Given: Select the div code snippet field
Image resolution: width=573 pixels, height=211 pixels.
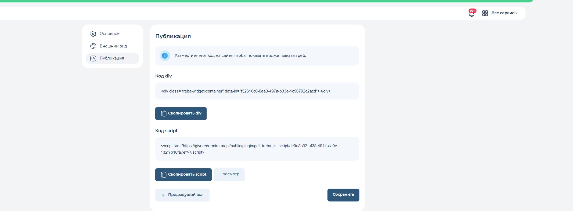Looking at the screenshot, I should (x=257, y=91).
